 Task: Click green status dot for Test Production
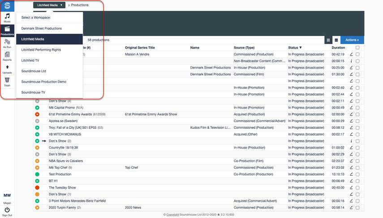tap(37, 174)
